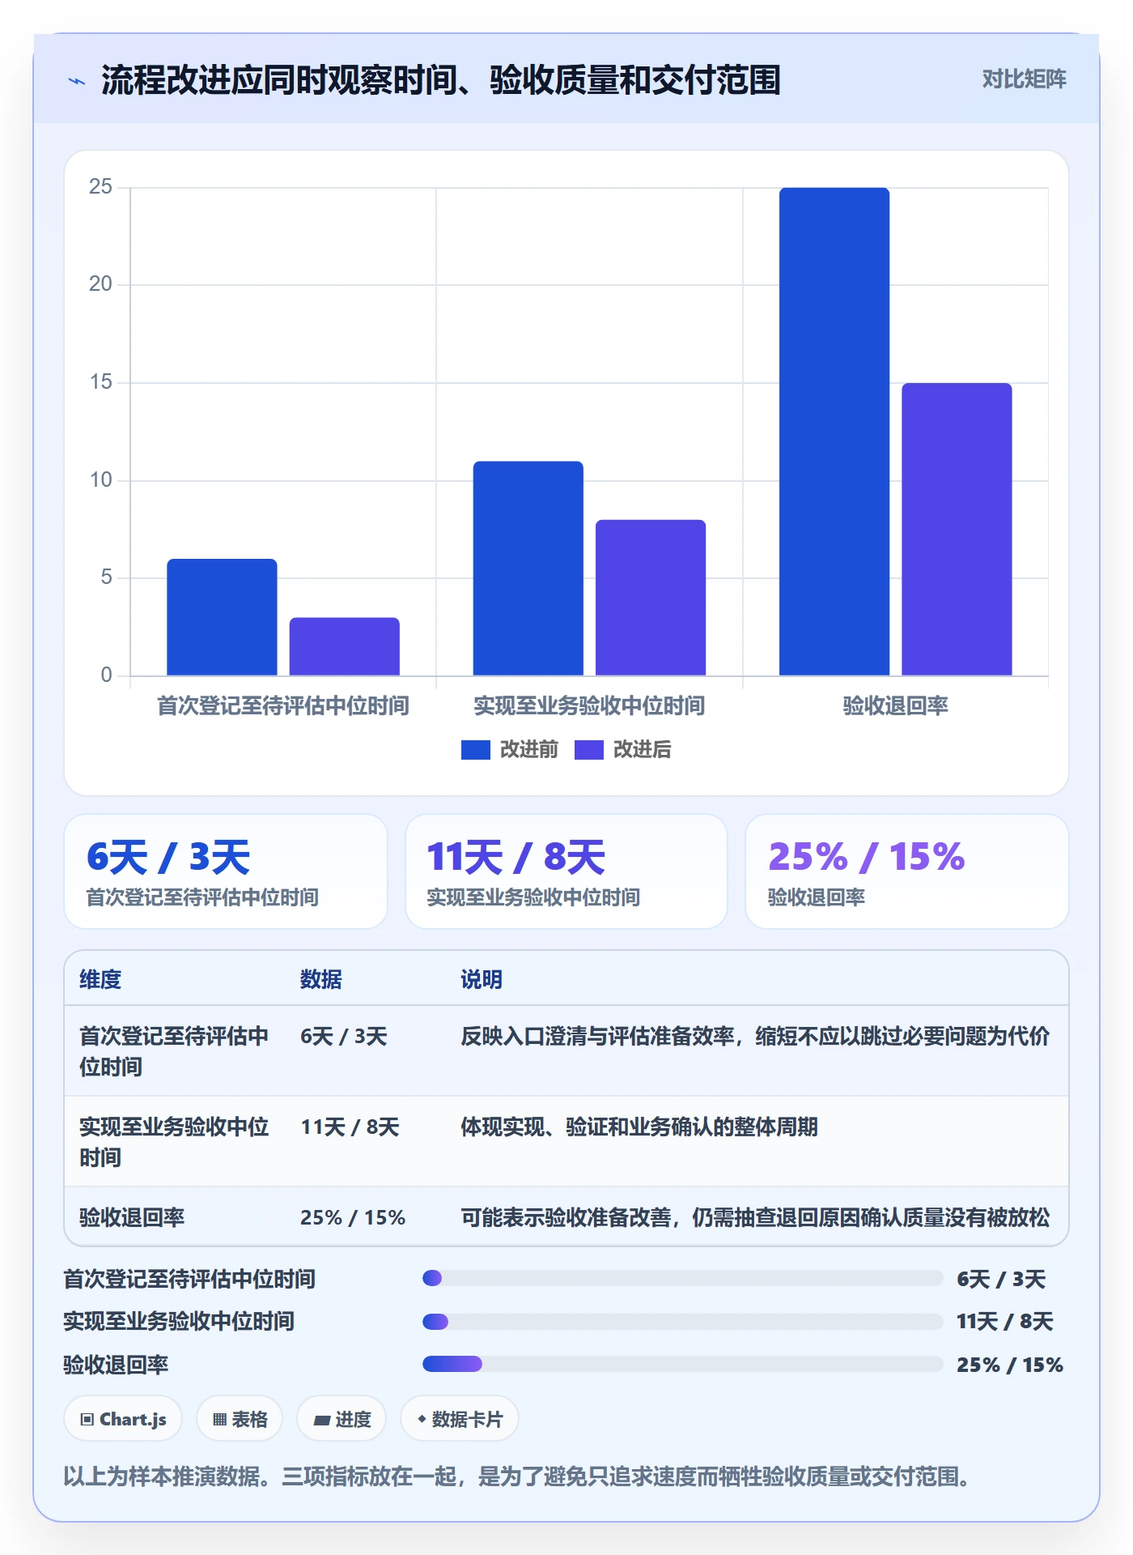
Task: Click the 改进后 bar for 首次登记至待评估中位时间
Action: 345,646
